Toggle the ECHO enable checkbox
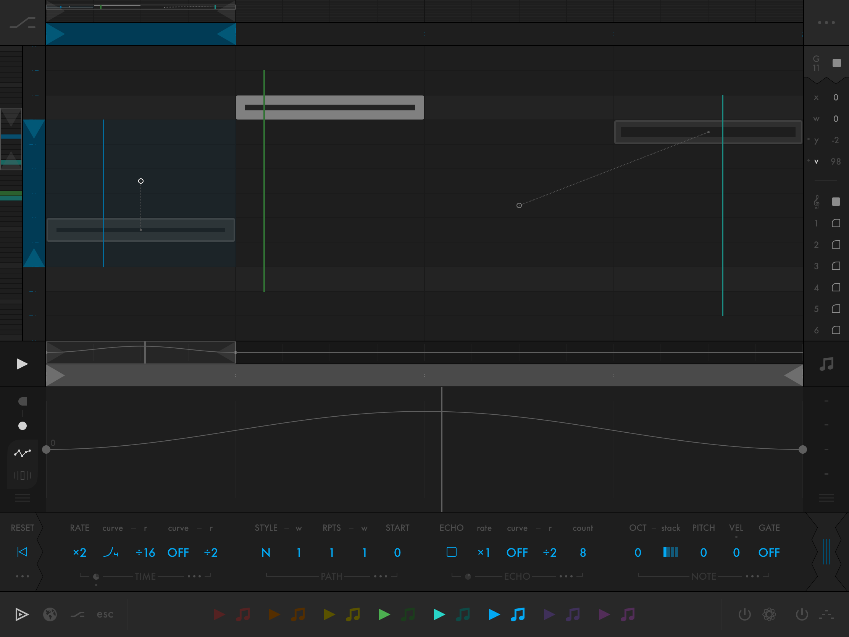849x637 pixels. coord(451,552)
